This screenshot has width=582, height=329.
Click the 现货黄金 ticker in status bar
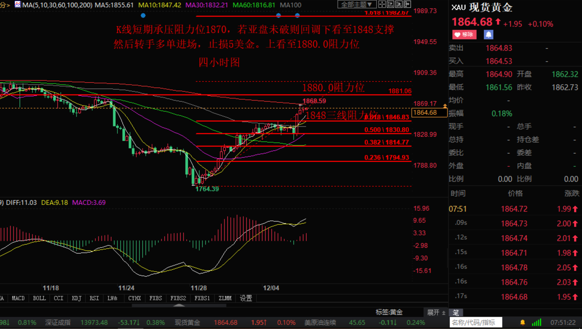pos(187,322)
